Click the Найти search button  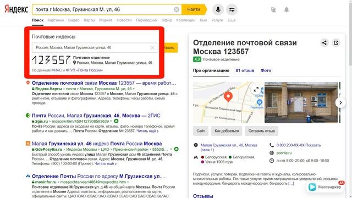click(194, 9)
